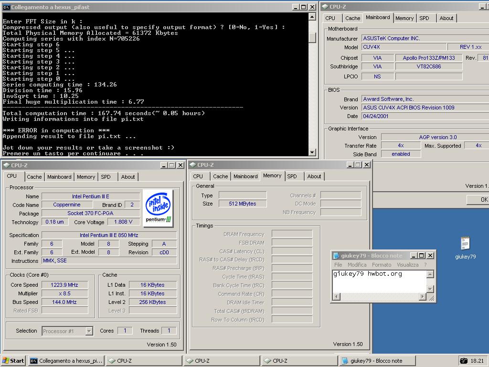
Task: Click the BIOS Date 04/24/2001 field
Action: pos(425,116)
